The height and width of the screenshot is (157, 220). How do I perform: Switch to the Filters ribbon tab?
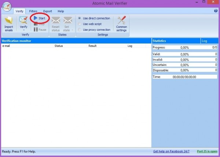click(33, 11)
